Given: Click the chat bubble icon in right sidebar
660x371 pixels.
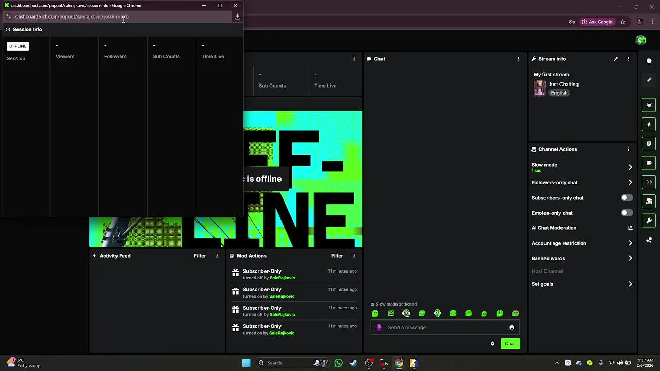Looking at the screenshot, I should (649, 163).
